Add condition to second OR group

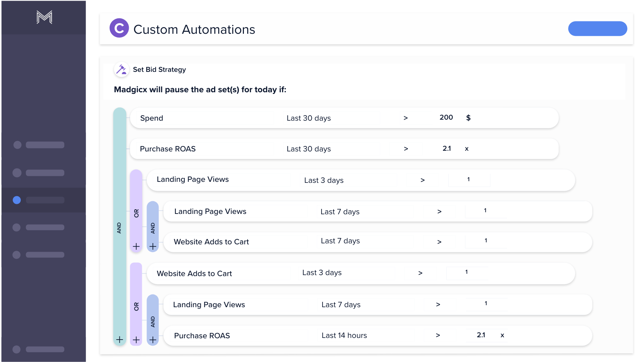click(136, 340)
